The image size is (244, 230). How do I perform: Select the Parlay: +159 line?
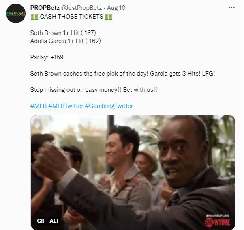[x=47, y=57]
